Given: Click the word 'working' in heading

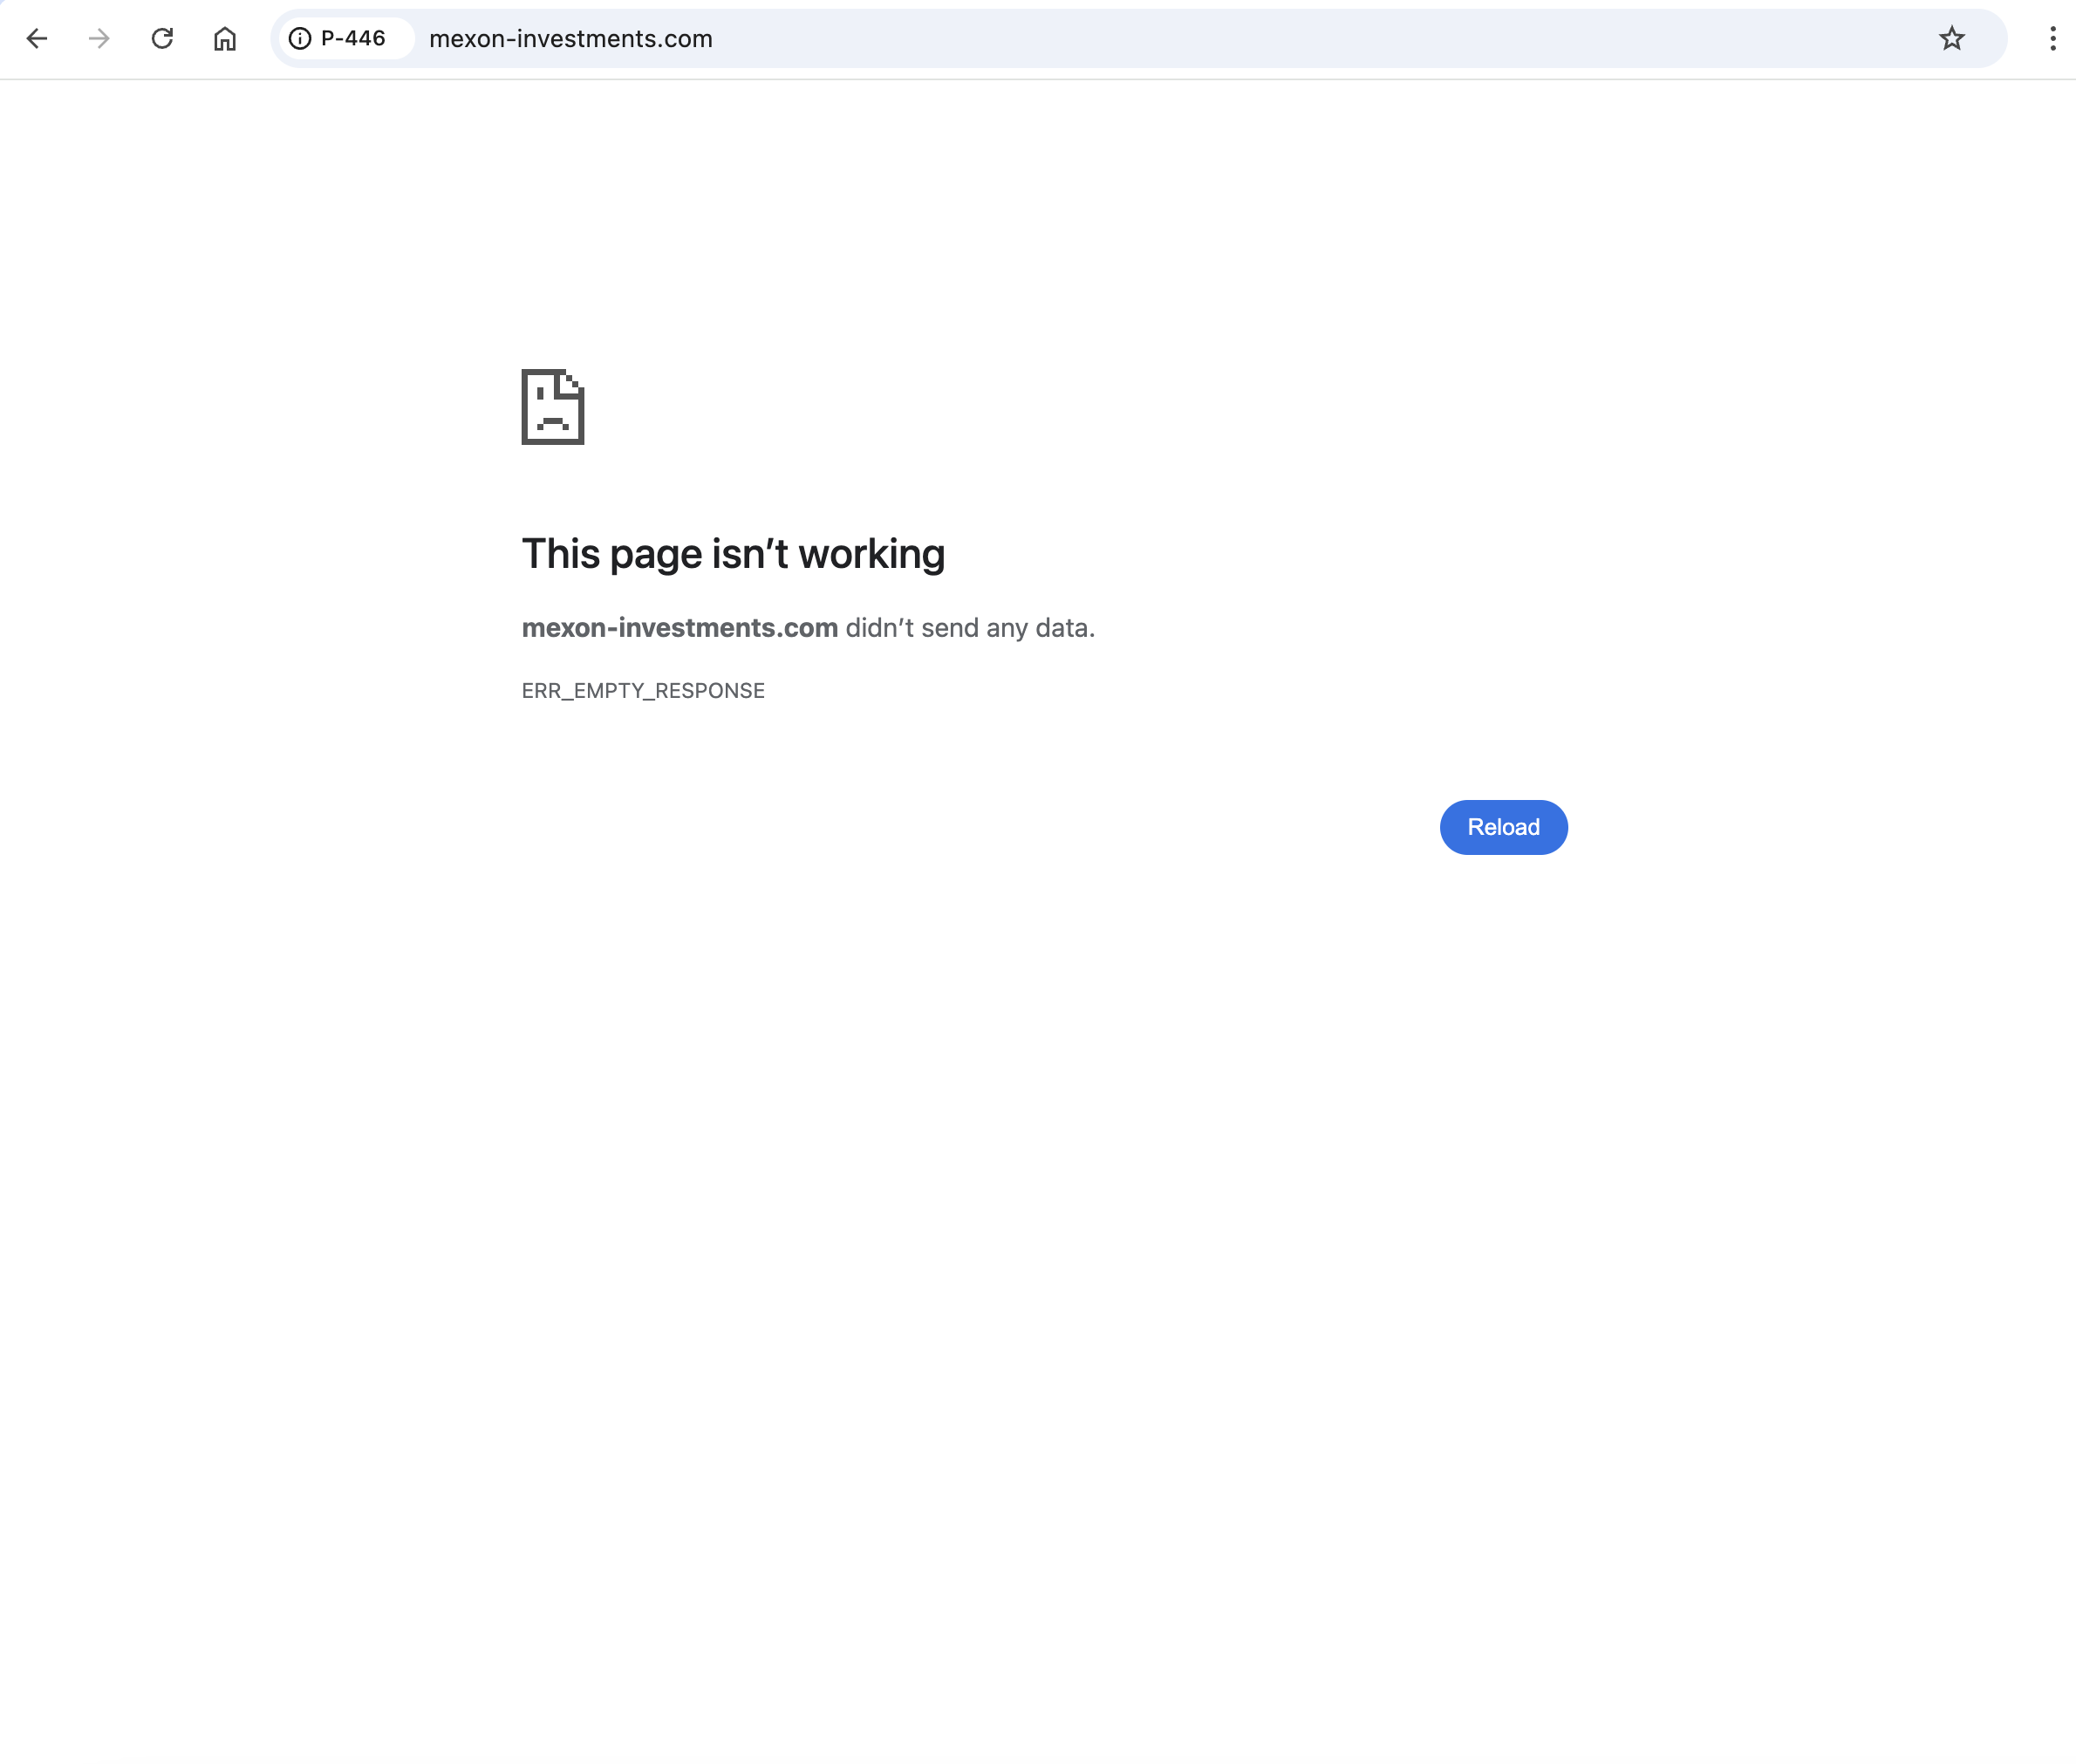Looking at the screenshot, I should click(871, 554).
